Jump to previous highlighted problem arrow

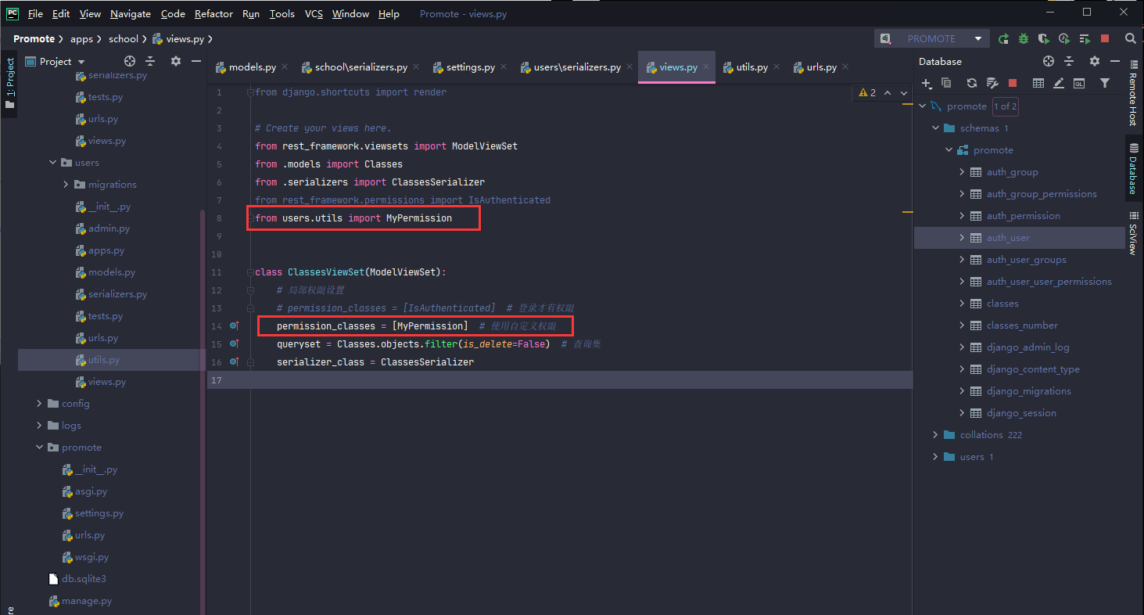[888, 92]
